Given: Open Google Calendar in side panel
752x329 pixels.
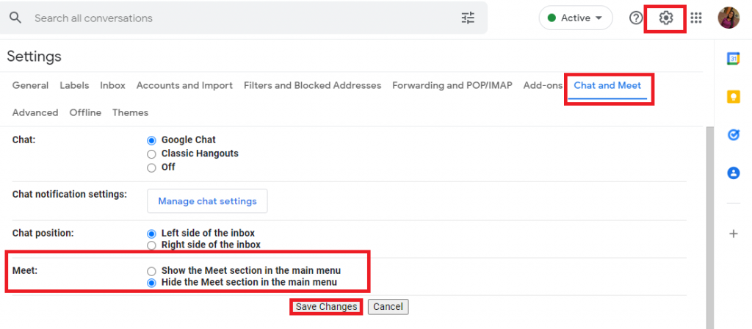Looking at the screenshot, I should point(733,59).
